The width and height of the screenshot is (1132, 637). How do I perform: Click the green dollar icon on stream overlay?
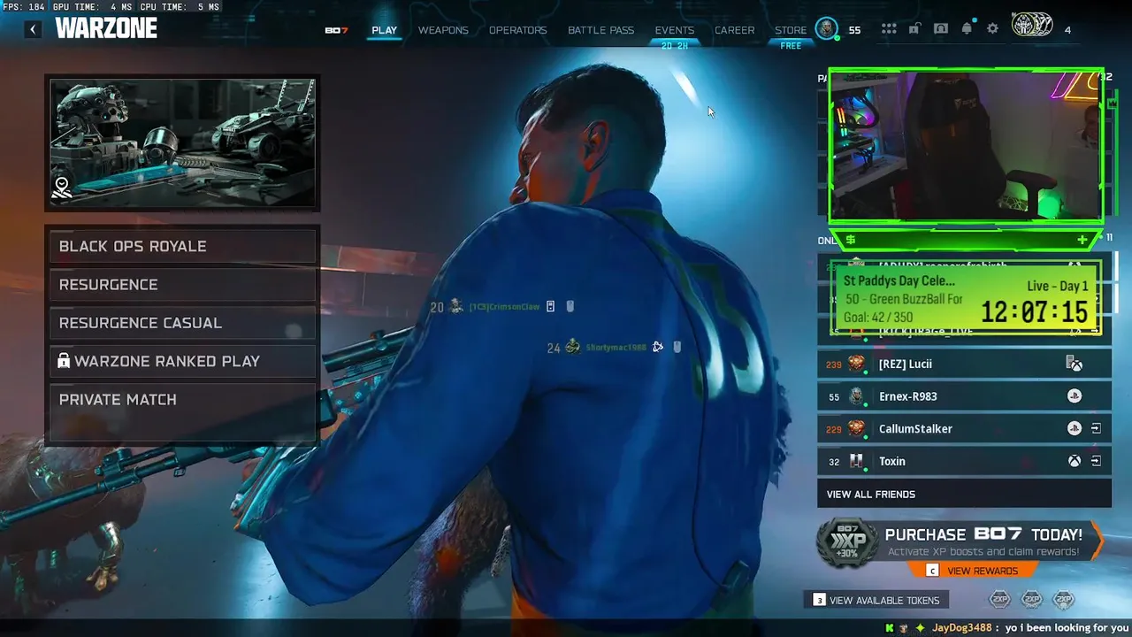click(850, 240)
